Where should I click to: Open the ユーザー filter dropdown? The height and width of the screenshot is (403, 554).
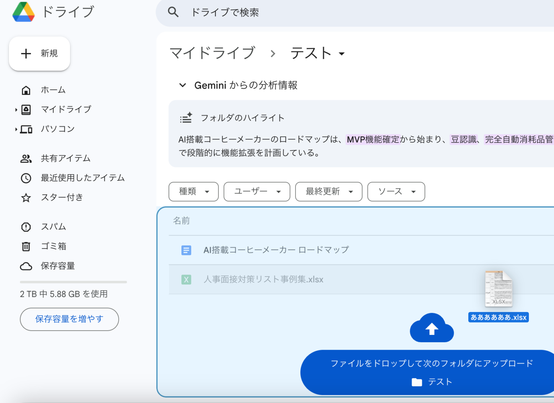coord(257,192)
